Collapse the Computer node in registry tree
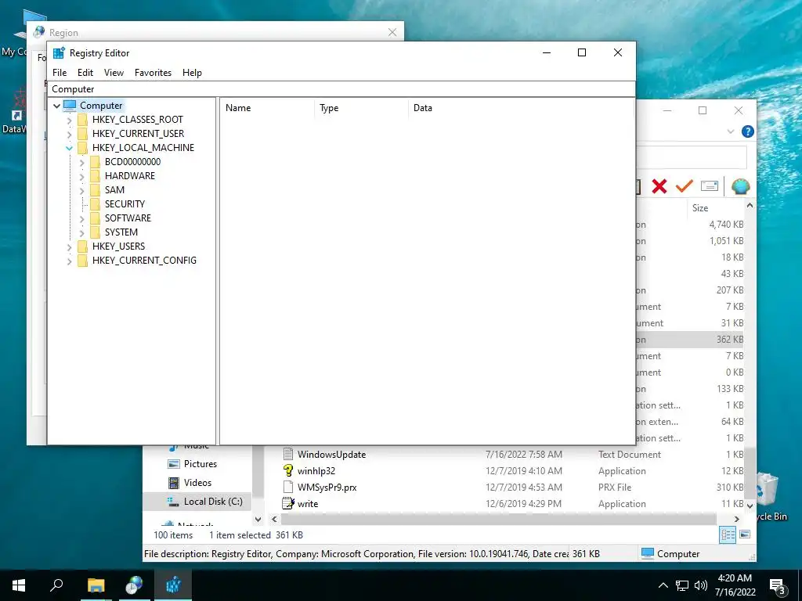This screenshot has width=802, height=601. [x=56, y=106]
